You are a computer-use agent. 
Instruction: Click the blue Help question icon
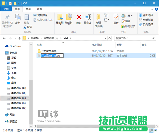[x=156, y=9]
